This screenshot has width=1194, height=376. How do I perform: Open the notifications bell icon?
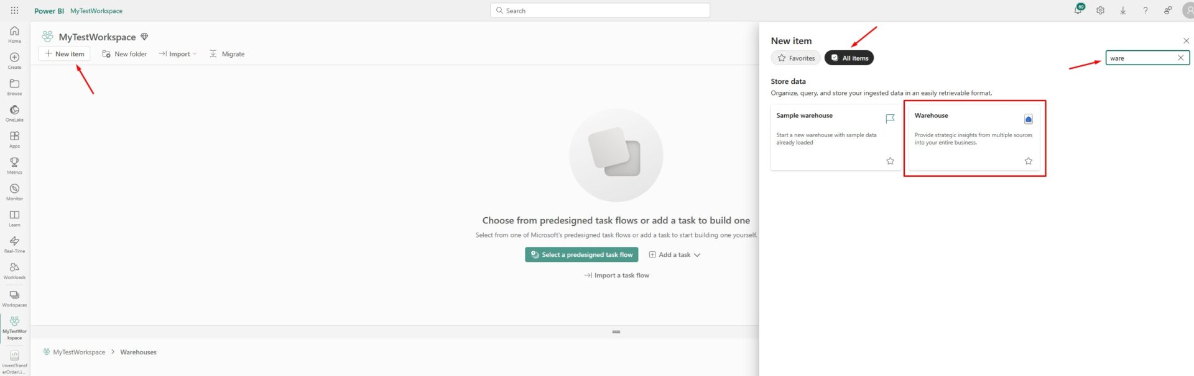pyautogui.click(x=1078, y=10)
